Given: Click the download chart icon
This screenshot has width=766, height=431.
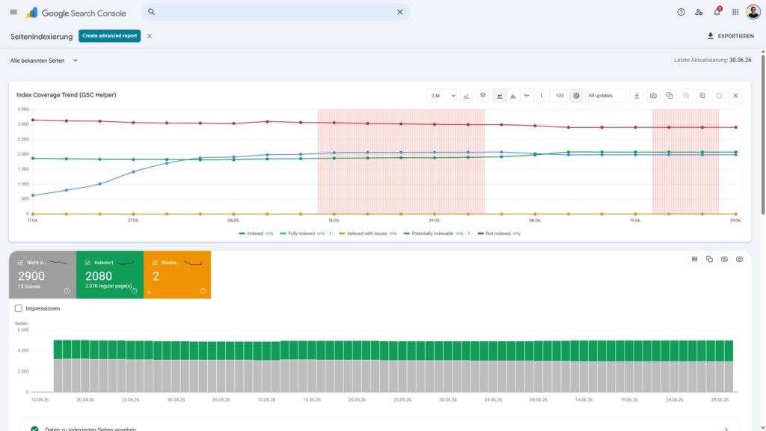Looking at the screenshot, I should 637,96.
